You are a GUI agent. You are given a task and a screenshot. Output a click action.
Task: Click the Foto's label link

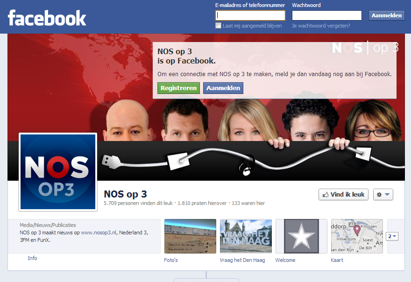(x=171, y=260)
